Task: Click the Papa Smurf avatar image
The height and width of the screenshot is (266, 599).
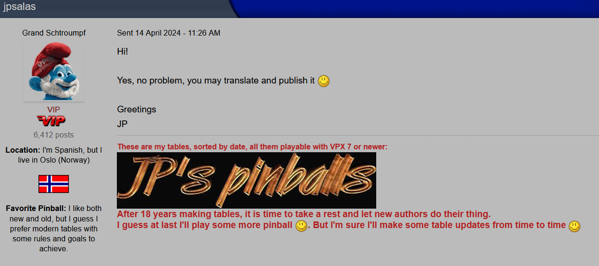Action: (x=54, y=71)
